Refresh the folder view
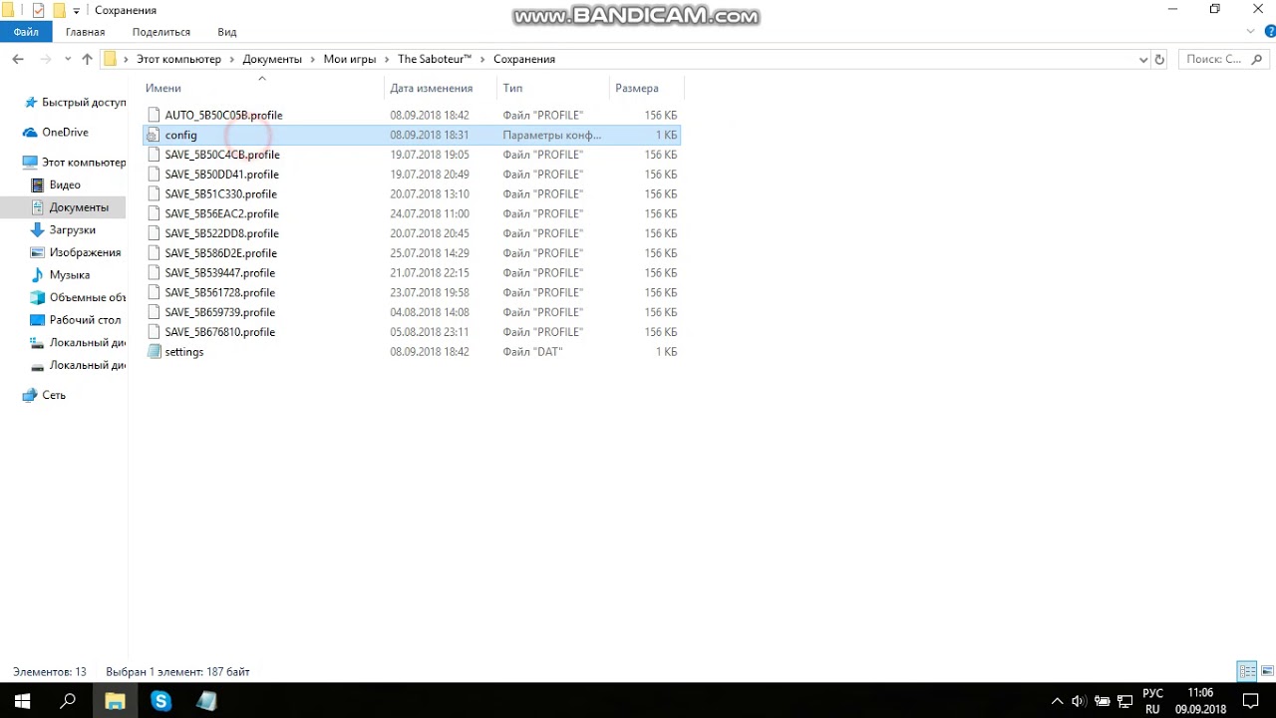Viewport: 1276px width, 718px height. tap(1159, 59)
